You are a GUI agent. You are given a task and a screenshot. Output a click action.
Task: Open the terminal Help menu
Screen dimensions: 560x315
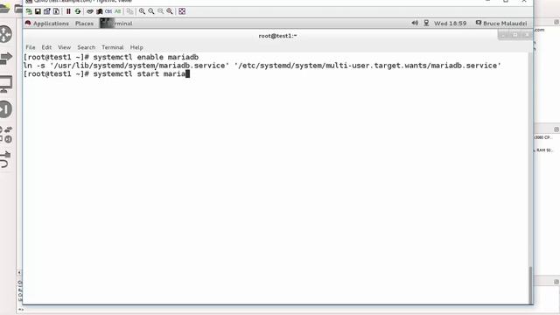coord(136,47)
